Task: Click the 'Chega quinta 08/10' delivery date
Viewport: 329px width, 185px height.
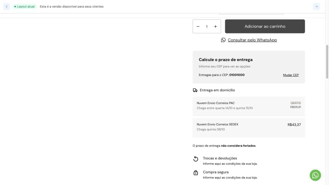Action: tap(211, 129)
